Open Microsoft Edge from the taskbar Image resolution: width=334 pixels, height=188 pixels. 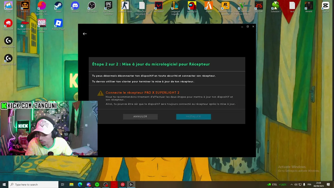[80, 185]
